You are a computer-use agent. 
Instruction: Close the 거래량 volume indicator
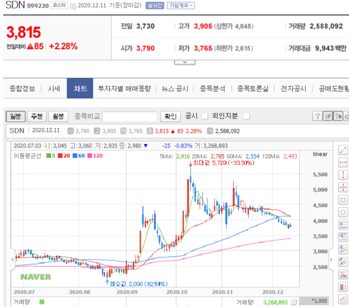(x=294, y=302)
